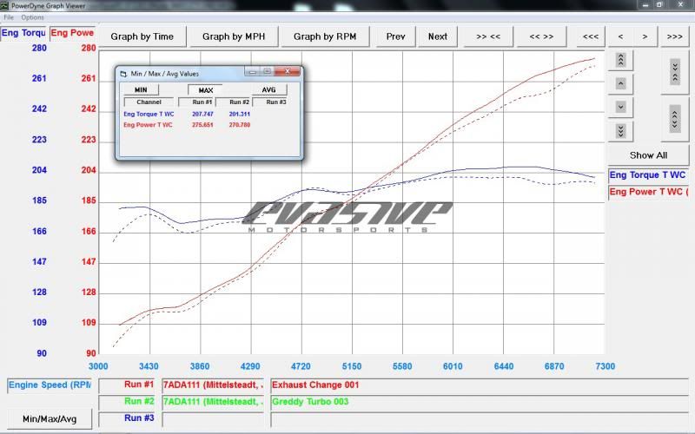Screen dimensions: 695x434
Task: Select Eng Torque T WC row in values window
Action: 149,114
